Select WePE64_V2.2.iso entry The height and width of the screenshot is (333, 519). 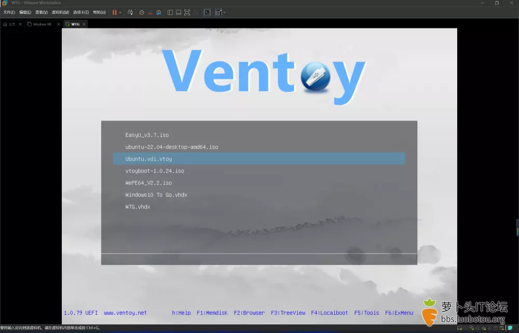[259, 183]
